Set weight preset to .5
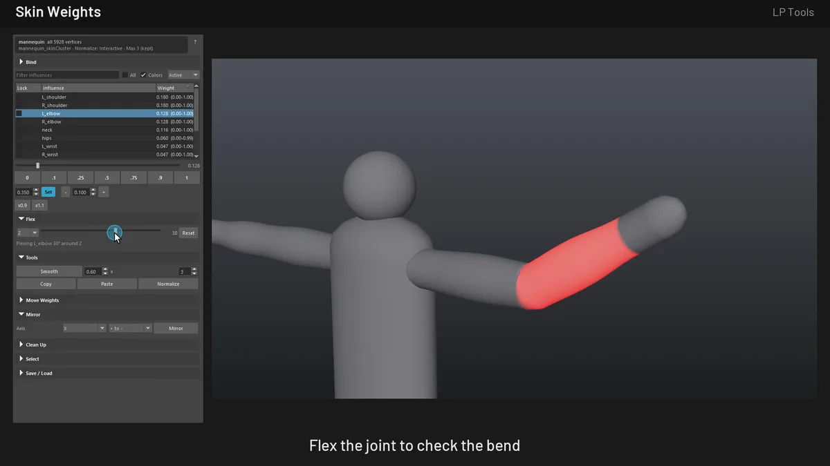830x466 pixels. (x=107, y=178)
